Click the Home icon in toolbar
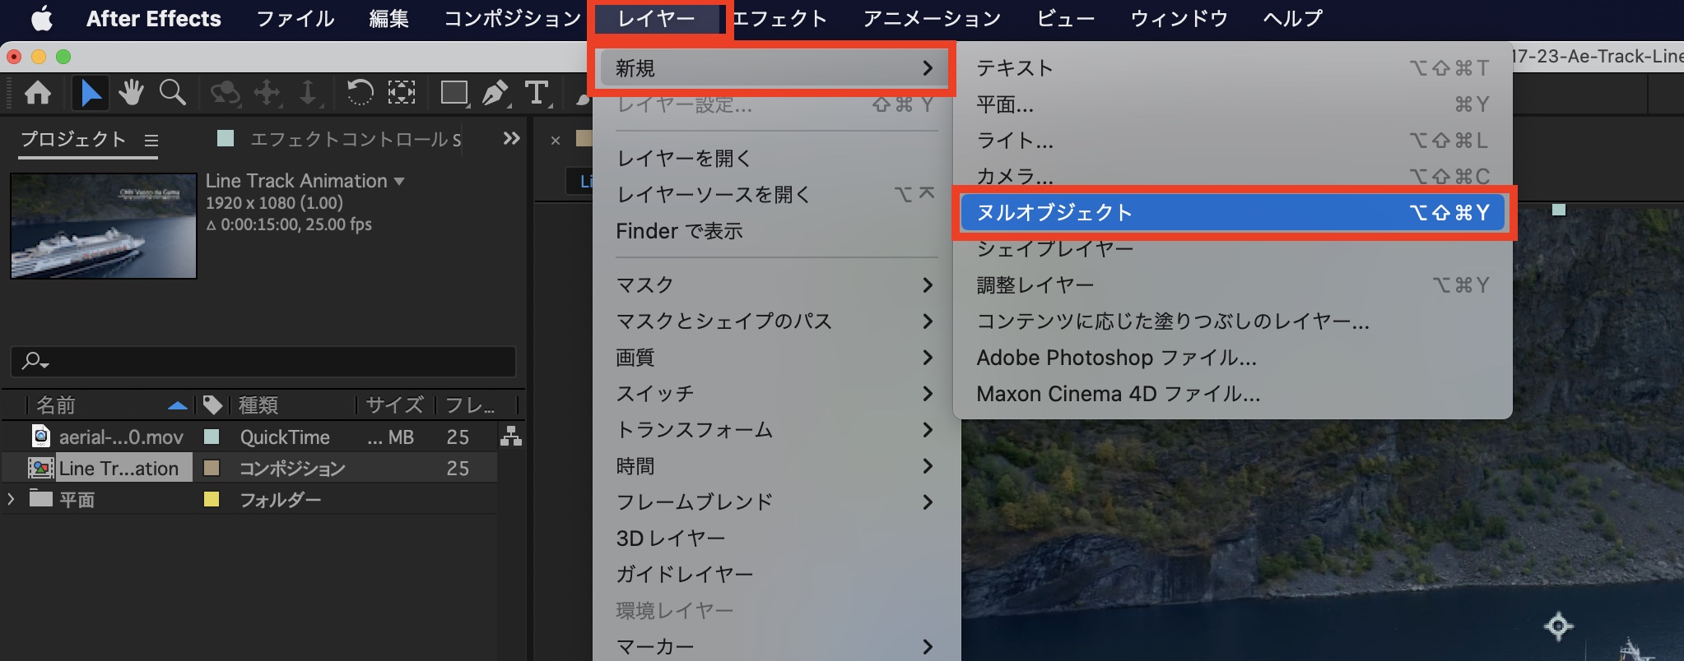 (x=38, y=93)
